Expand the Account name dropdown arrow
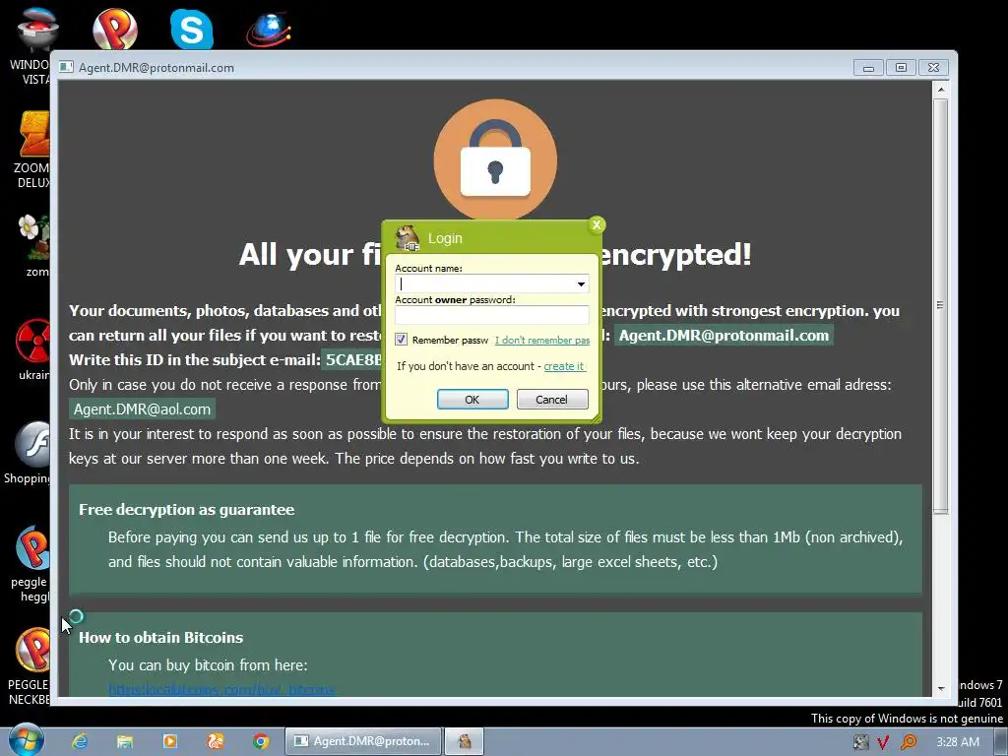This screenshot has height=756, width=1008. click(581, 283)
